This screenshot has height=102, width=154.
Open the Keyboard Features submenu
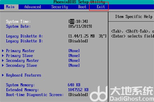(x=24, y=75)
